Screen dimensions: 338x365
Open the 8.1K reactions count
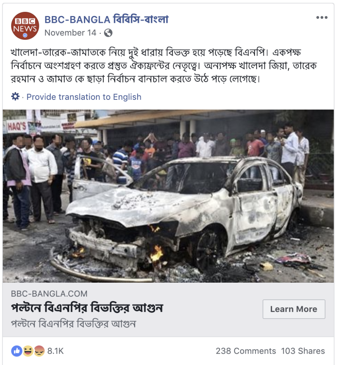(x=55, y=351)
